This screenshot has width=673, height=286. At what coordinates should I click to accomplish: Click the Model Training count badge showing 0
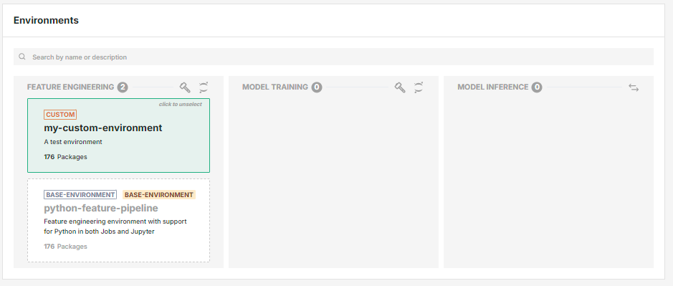[x=317, y=87]
